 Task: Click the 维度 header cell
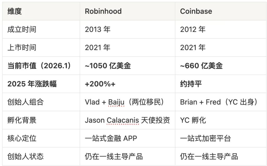[x=14, y=12]
